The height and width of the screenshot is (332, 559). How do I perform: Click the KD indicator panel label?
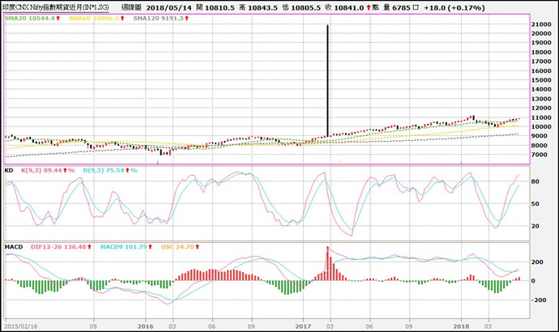[9, 170]
